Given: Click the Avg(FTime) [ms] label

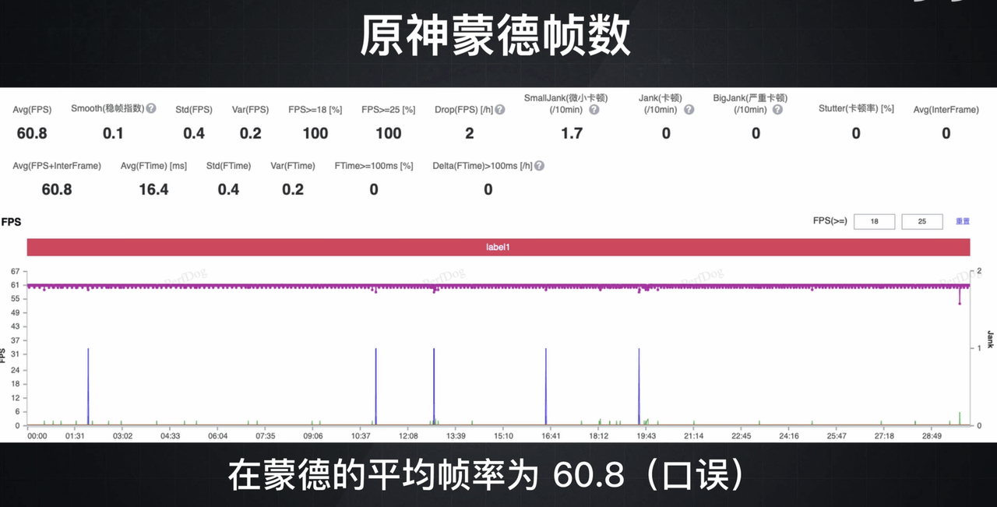Looking at the screenshot, I should click(x=153, y=166).
